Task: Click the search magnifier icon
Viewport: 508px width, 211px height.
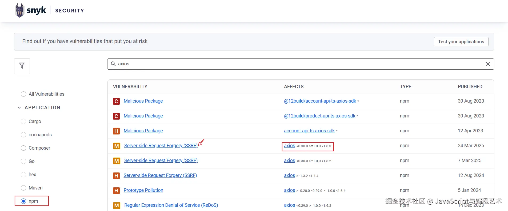Action: coord(113,64)
